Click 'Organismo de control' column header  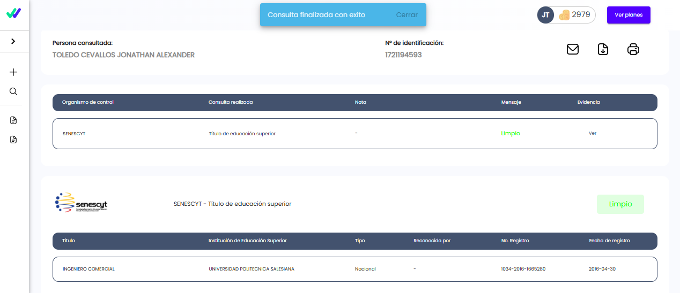(x=88, y=102)
